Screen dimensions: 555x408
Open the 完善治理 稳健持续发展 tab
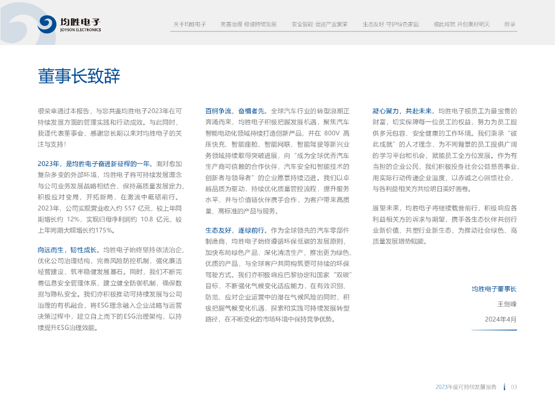(248, 24)
